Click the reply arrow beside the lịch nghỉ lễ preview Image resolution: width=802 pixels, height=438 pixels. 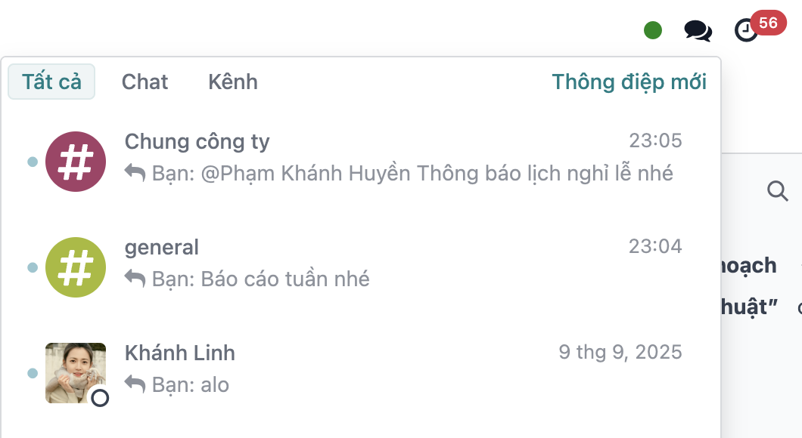click(x=136, y=172)
